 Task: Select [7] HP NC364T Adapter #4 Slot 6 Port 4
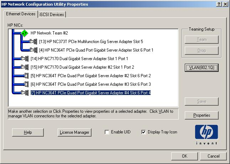(91, 93)
